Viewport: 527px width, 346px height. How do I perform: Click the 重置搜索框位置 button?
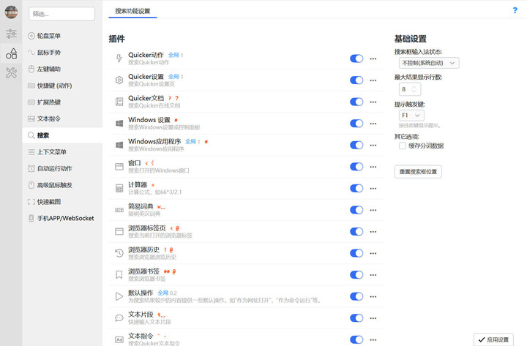coord(418,172)
